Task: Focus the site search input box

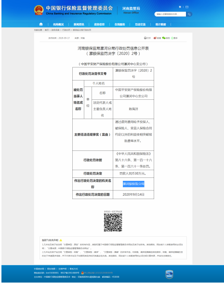Action: pyautogui.click(x=170, y=14)
